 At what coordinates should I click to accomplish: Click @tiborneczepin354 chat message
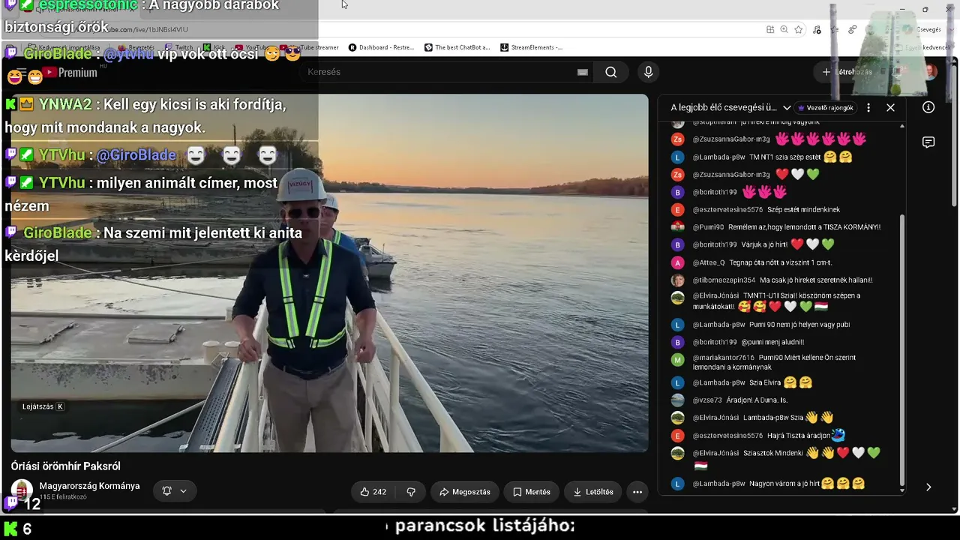(x=782, y=280)
